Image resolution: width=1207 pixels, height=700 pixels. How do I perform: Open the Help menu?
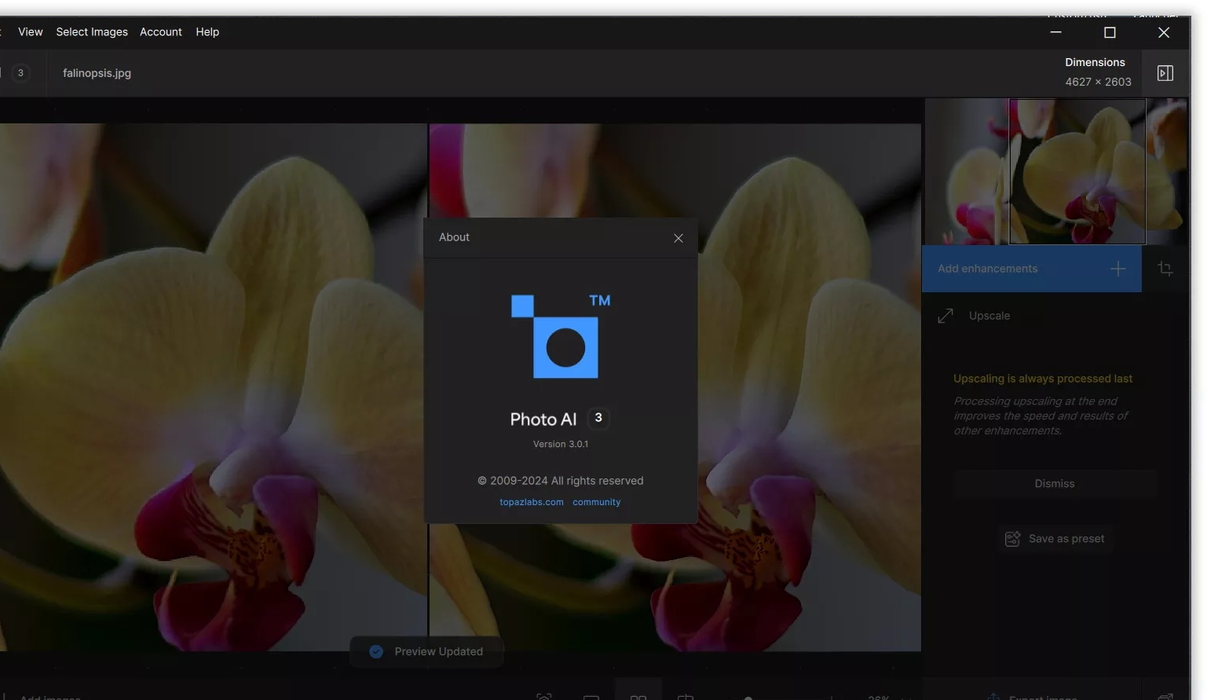click(x=207, y=32)
